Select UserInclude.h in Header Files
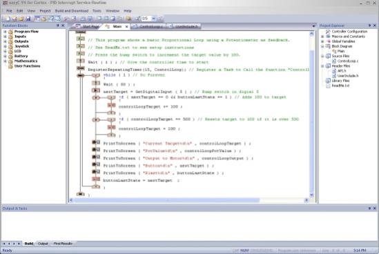Screen dimensions: 379x254 pyautogui.click(x=348, y=76)
